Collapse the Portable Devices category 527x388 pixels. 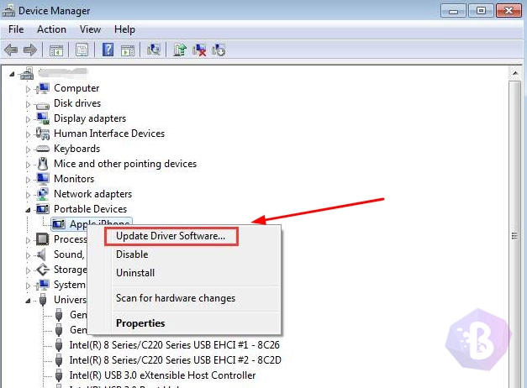click(29, 210)
